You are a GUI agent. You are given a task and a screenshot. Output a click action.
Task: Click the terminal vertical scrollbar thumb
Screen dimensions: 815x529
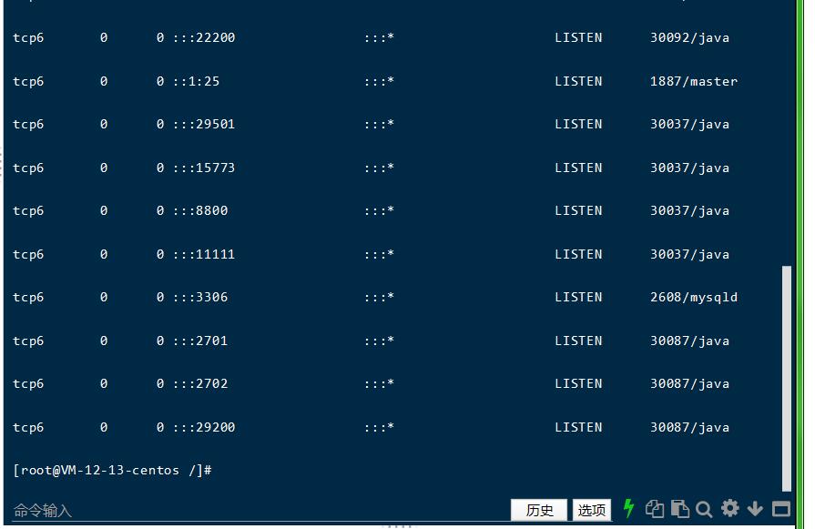(x=788, y=378)
